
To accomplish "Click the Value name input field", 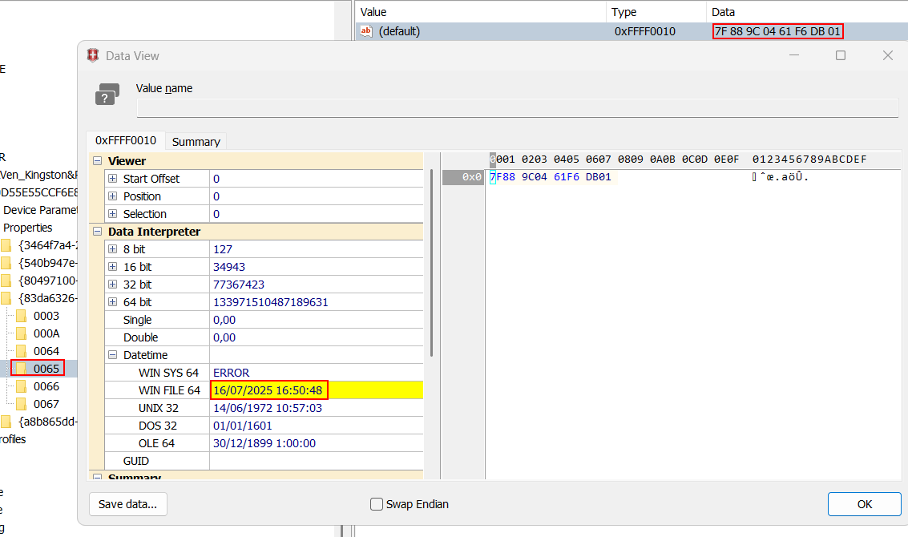I will pyautogui.click(x=517, y=108).
